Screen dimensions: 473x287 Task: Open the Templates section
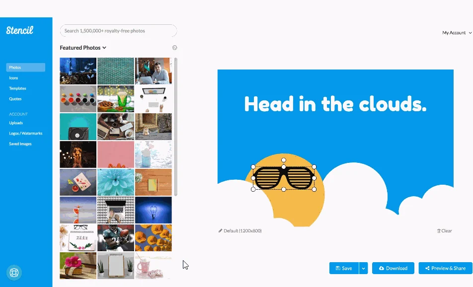click(17, 88)
